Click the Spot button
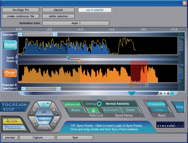 coord(75,138)
